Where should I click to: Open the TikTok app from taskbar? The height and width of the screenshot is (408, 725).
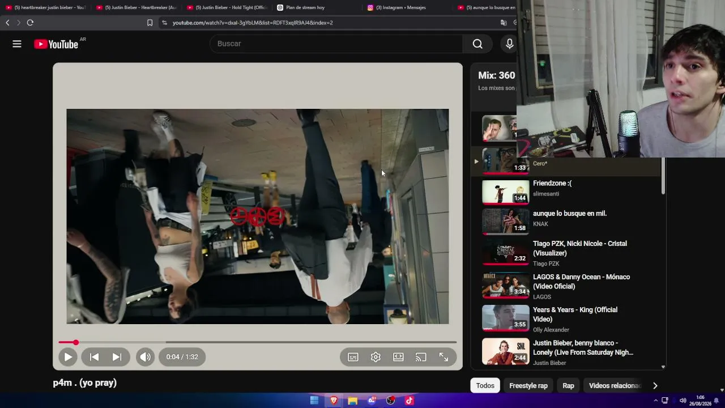pyautogui.click(x=410, y=401)
